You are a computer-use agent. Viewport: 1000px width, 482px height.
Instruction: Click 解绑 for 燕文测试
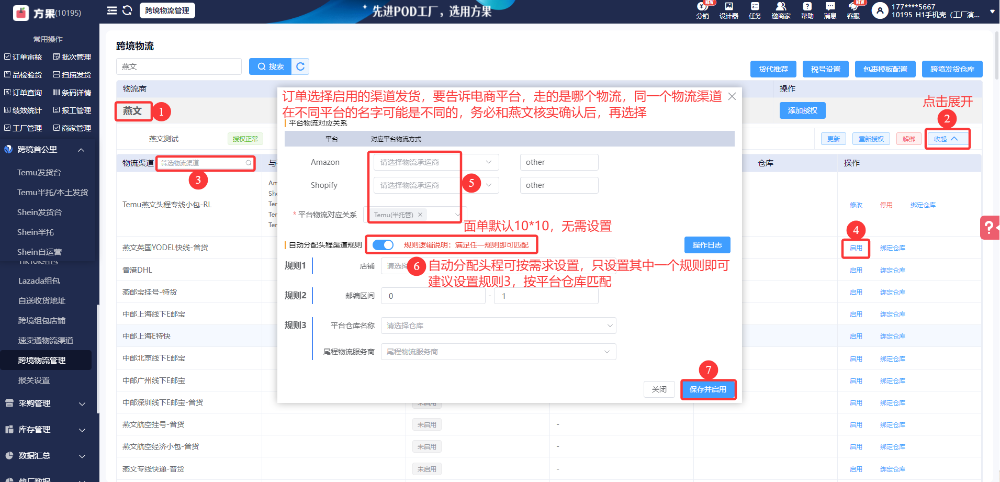(x=909, y=139)
